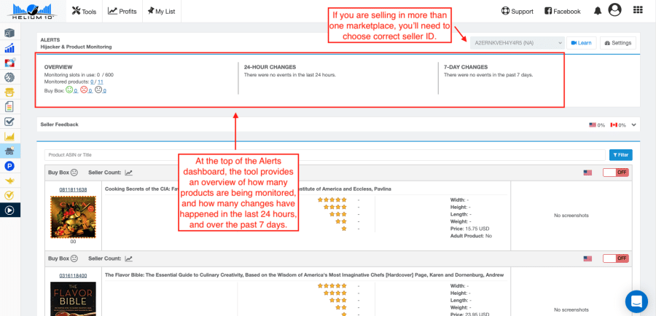Click the 'Price: 15.75 USD' text

point(469,229)
